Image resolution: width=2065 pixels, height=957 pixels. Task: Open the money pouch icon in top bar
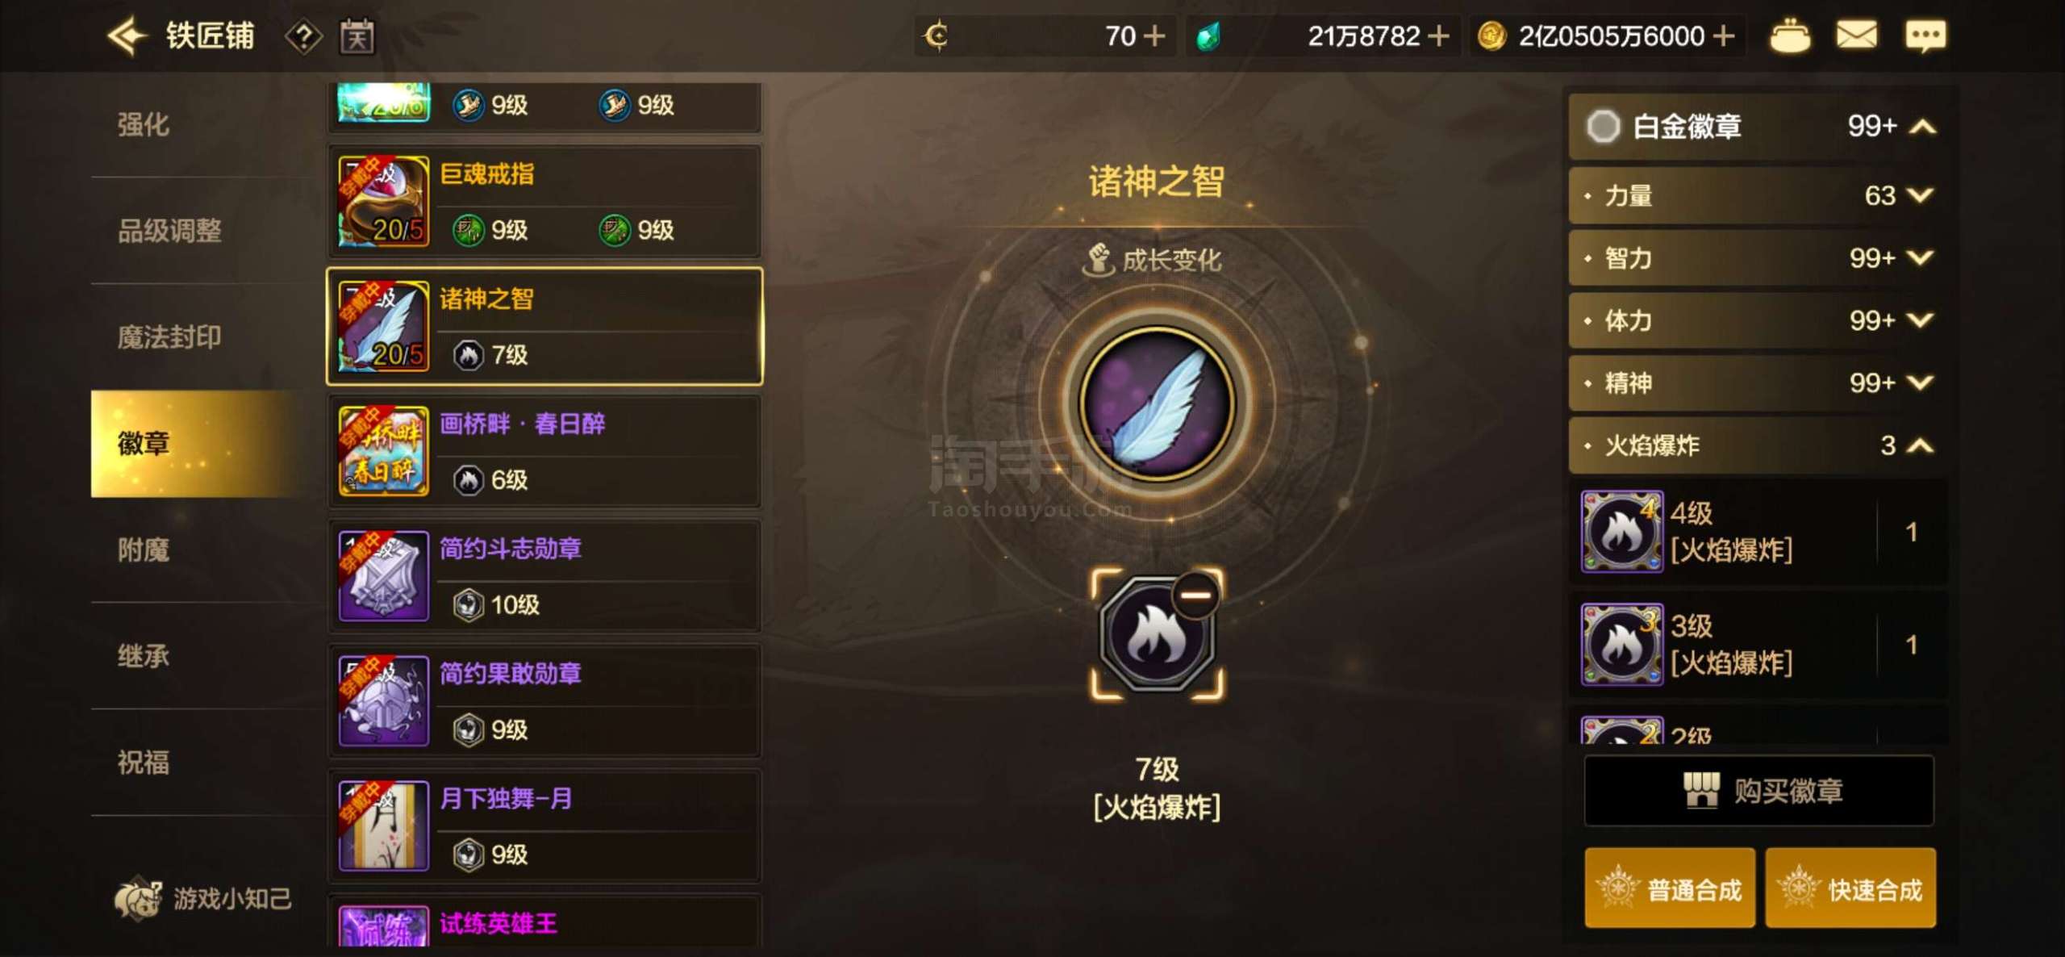pyautogui.click(x=1789, y=36)
